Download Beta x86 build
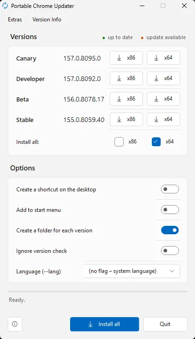Screen dimensions: 195x339 [x=126, y=99]
